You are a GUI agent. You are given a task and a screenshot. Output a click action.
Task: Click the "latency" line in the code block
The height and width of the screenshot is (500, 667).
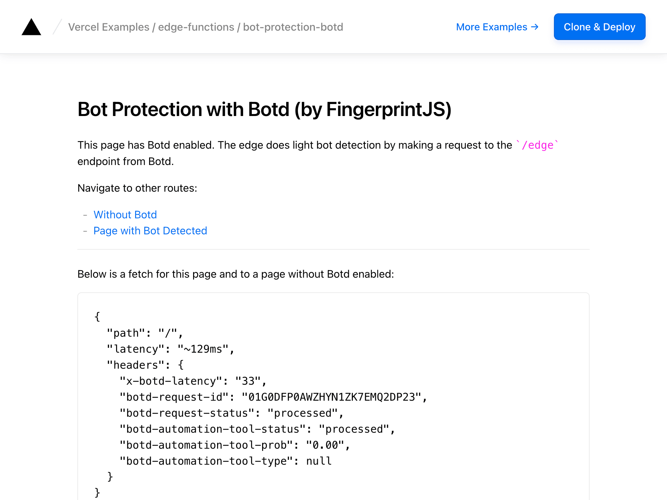tap(171, 349)
